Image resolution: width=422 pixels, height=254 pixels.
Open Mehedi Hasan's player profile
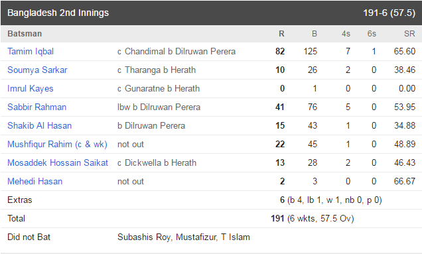35,181
